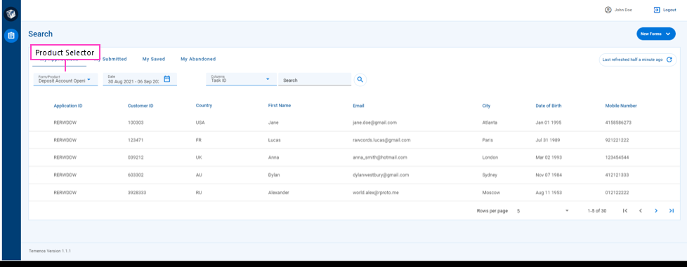687x267 pixels.
Task: Click first name Anna
Action: coord(273,157)
